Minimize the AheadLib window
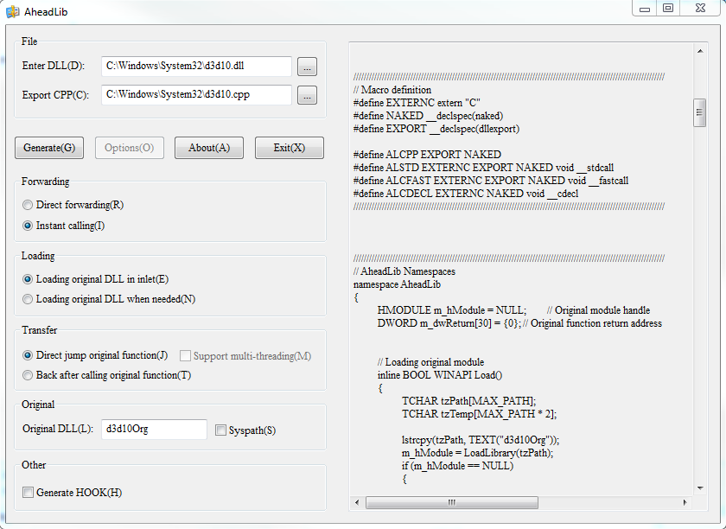The image size is (726, 529). (645, 9)
